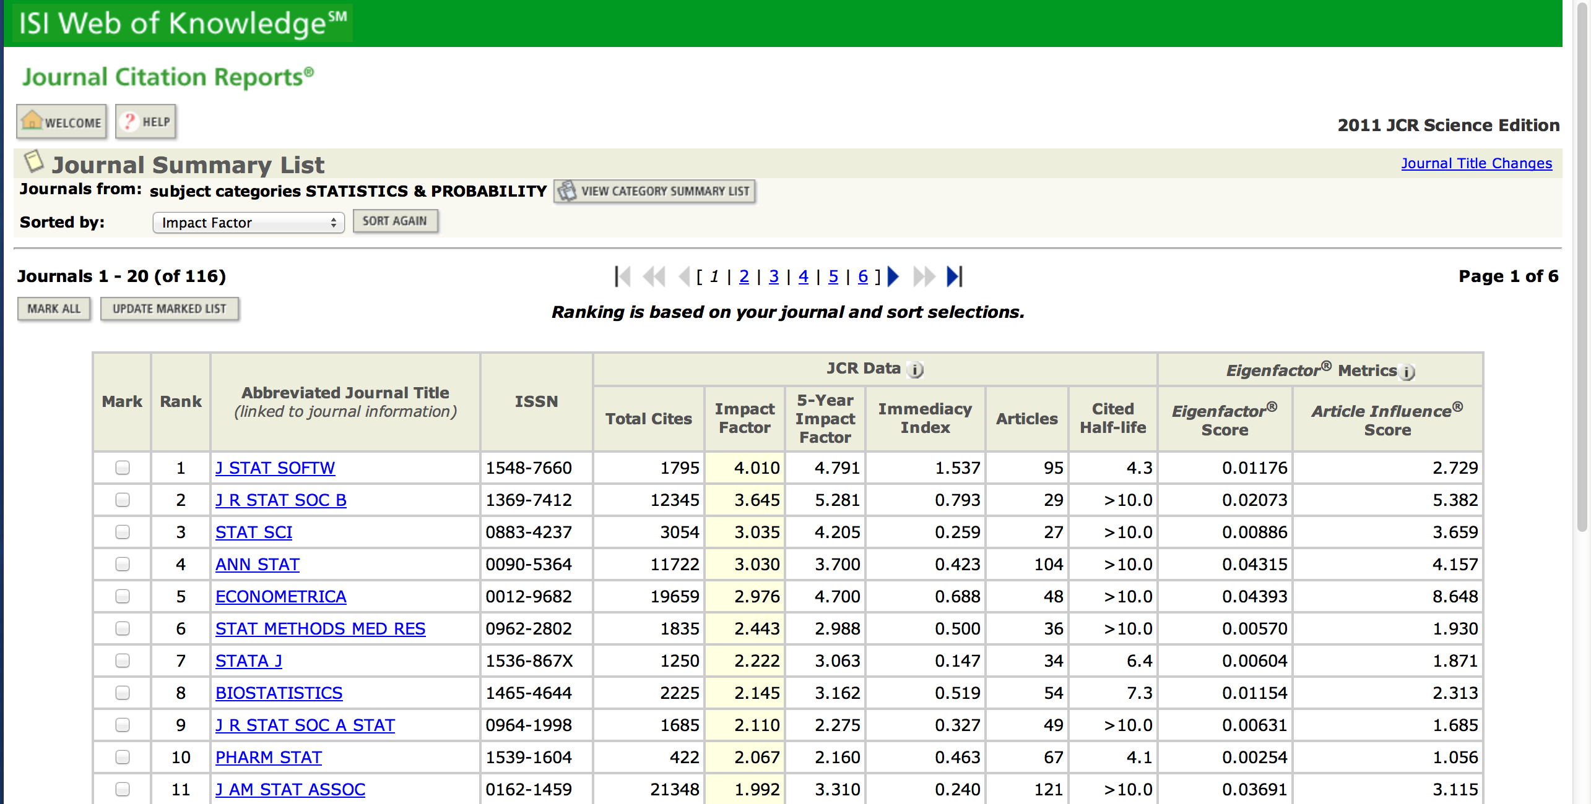
Task: Click the ISI Web of Knowledge logo
Action: tap(182, 24)
